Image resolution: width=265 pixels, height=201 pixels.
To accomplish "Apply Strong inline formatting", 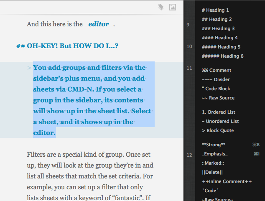I will [213, 145].
